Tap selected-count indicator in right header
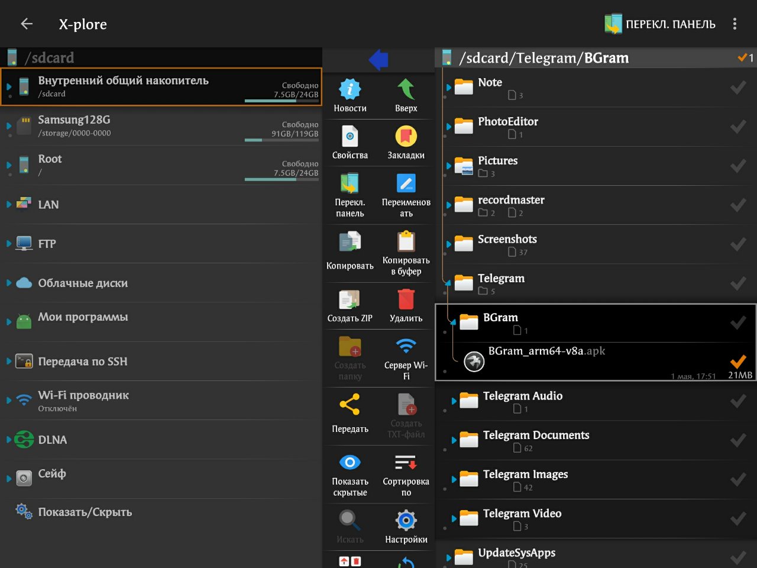Screen dimensions: 757x568 coord(745,57)
